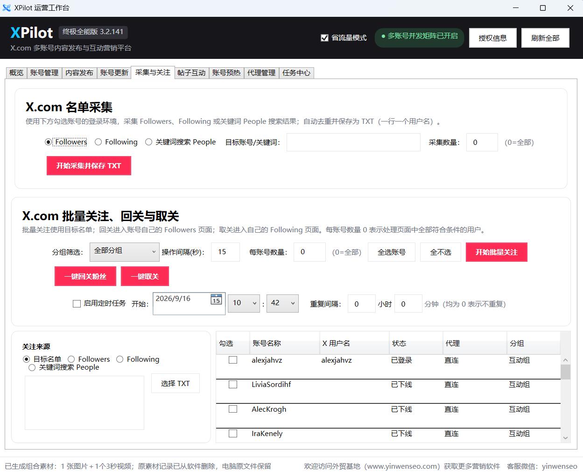Click the 采集数量 input field
The width and height of the screenshot is (583, 472).
482,143
